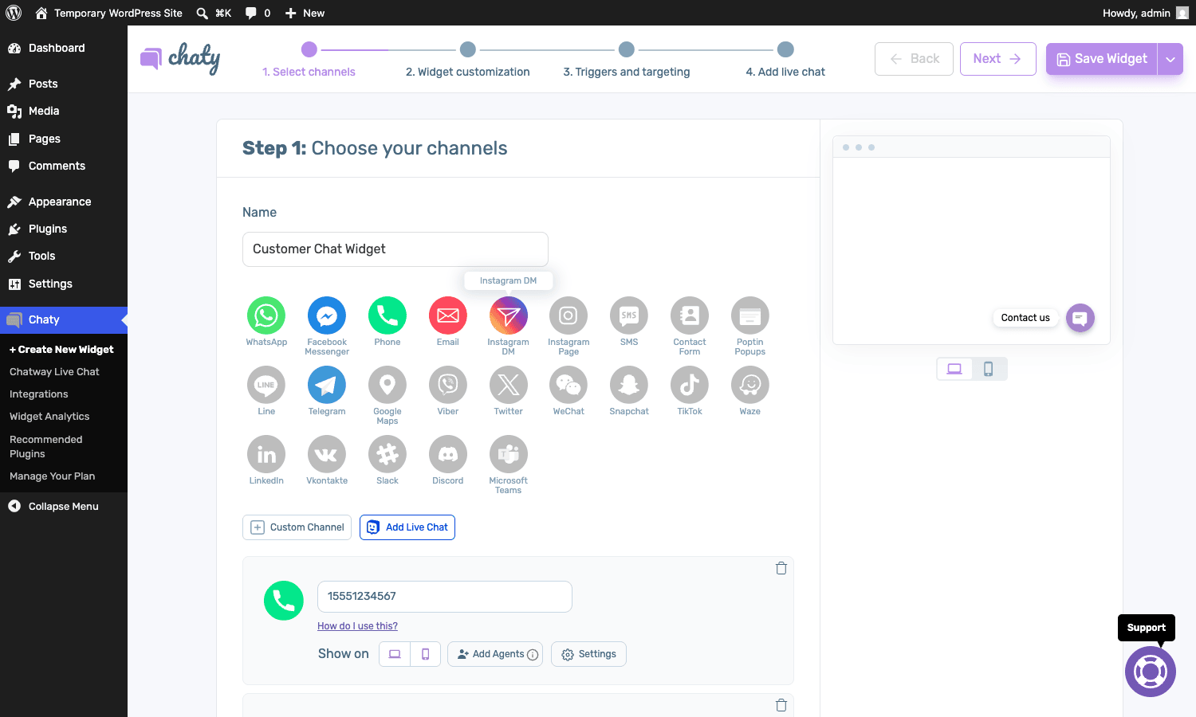Go to step 2 Widget customization
The image size is (1196, 717).
tap(468, 60)
